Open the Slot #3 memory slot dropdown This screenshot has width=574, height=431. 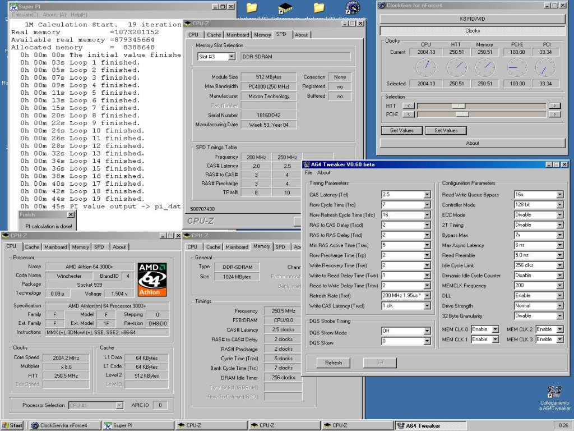pyautogui.click(x=232, y=57)
